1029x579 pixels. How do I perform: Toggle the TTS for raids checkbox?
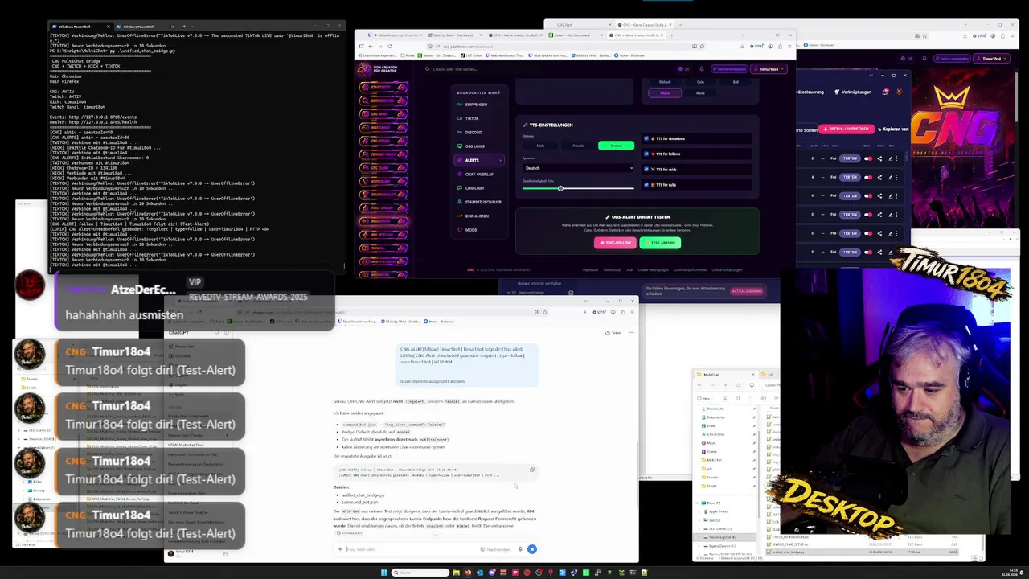click(646, 169)
